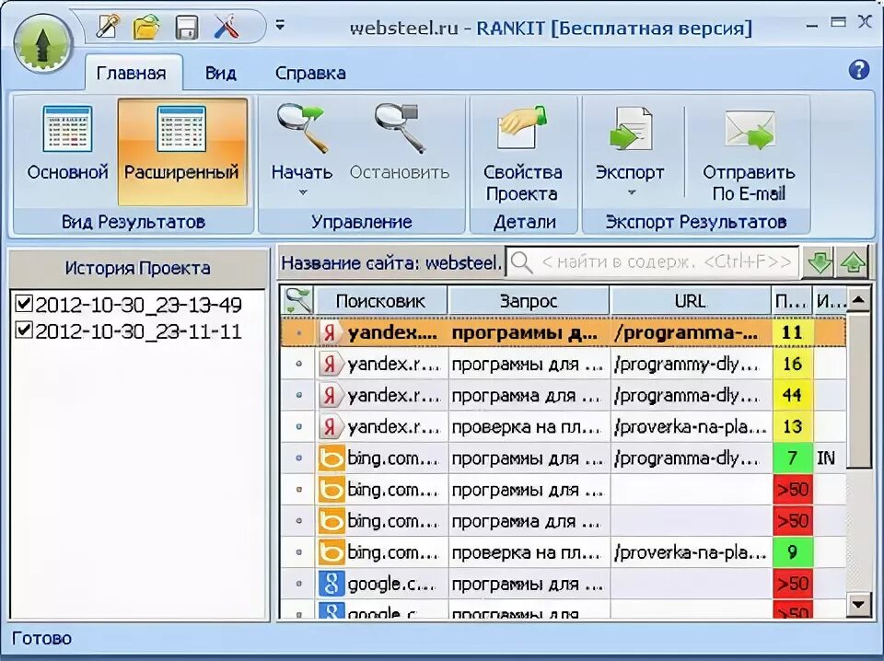The width and height of the screenshot is (884, 661).
Task: Select the bold yandex row with position 11
Action: click(564, 332)
